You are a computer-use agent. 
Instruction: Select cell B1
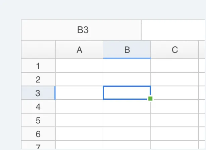click(127, 66)
